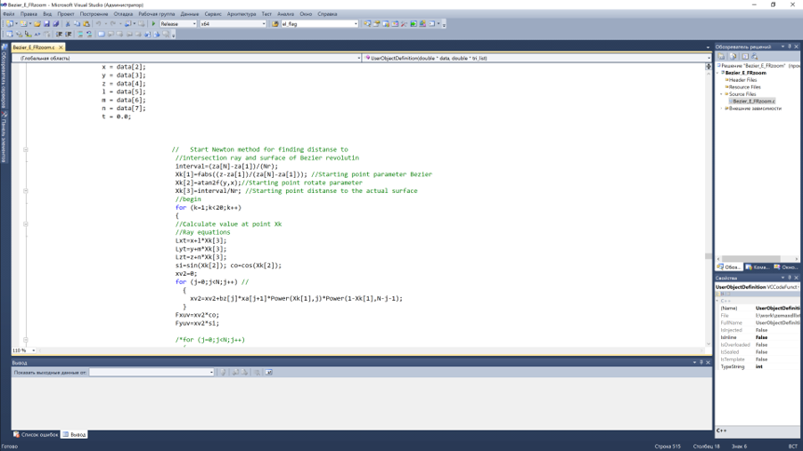Click the IsInline property row

(x=758, y=337)
